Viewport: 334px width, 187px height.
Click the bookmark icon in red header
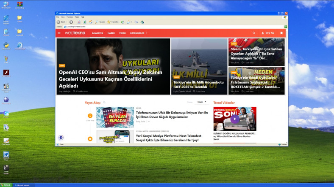(281, 33)
